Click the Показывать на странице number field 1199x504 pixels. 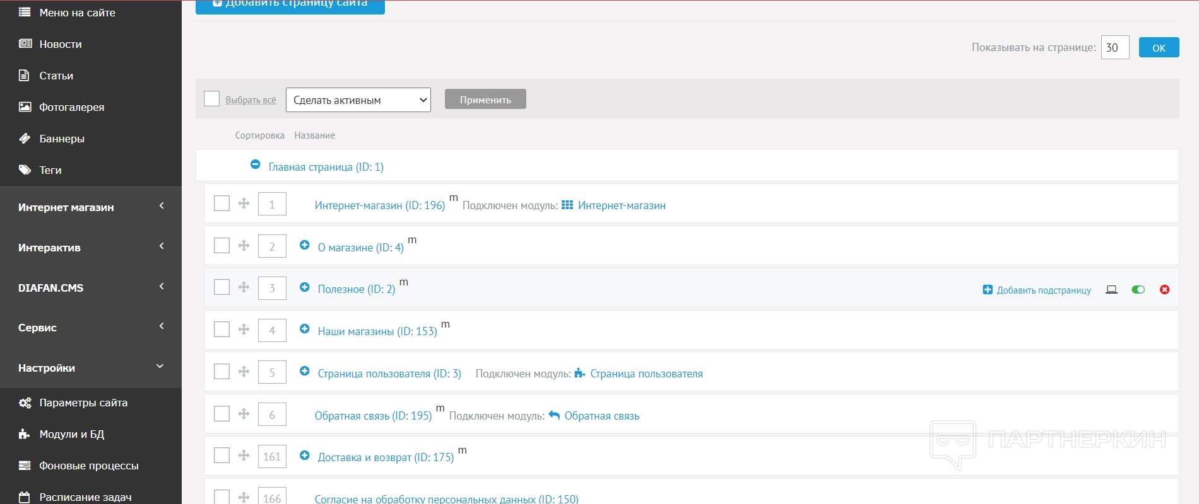pyautogui.click(x=1115, y=47)
